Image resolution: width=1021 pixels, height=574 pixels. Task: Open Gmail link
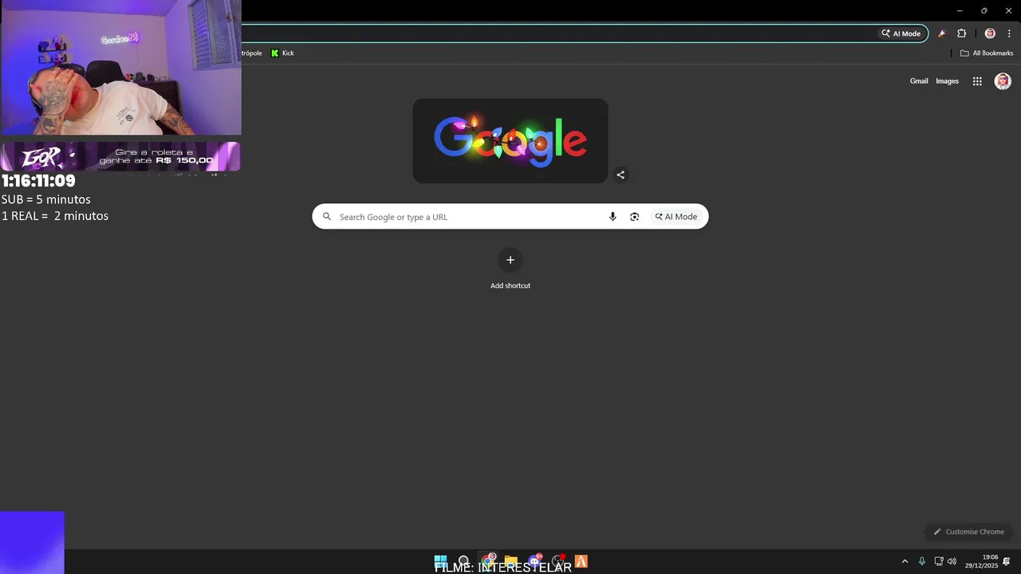(919, 81)
